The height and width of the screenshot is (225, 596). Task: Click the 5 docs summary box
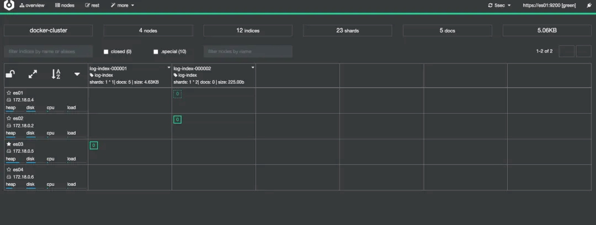click(x=448, y=30)
